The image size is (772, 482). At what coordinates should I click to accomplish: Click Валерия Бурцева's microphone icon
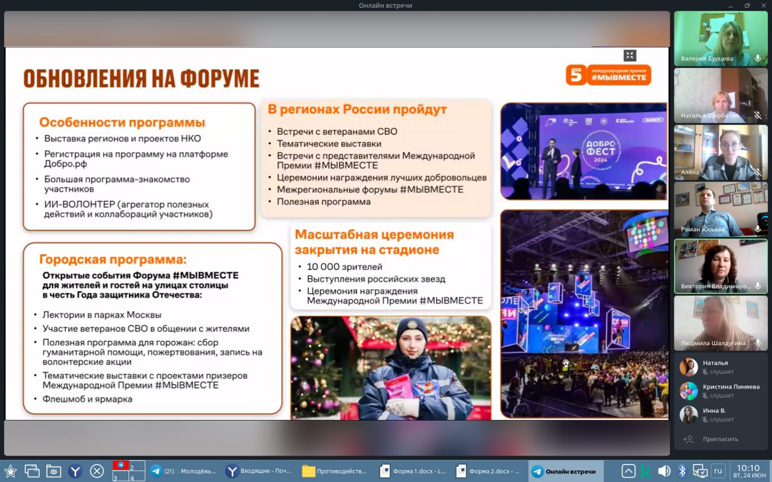pyautogui.click(x=758, y=58)
